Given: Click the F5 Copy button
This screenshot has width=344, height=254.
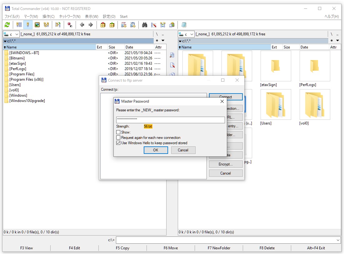Looking at the screenshot, I should 123,248.
